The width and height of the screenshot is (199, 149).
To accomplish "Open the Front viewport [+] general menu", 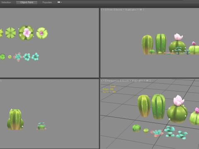I will 104,10.
